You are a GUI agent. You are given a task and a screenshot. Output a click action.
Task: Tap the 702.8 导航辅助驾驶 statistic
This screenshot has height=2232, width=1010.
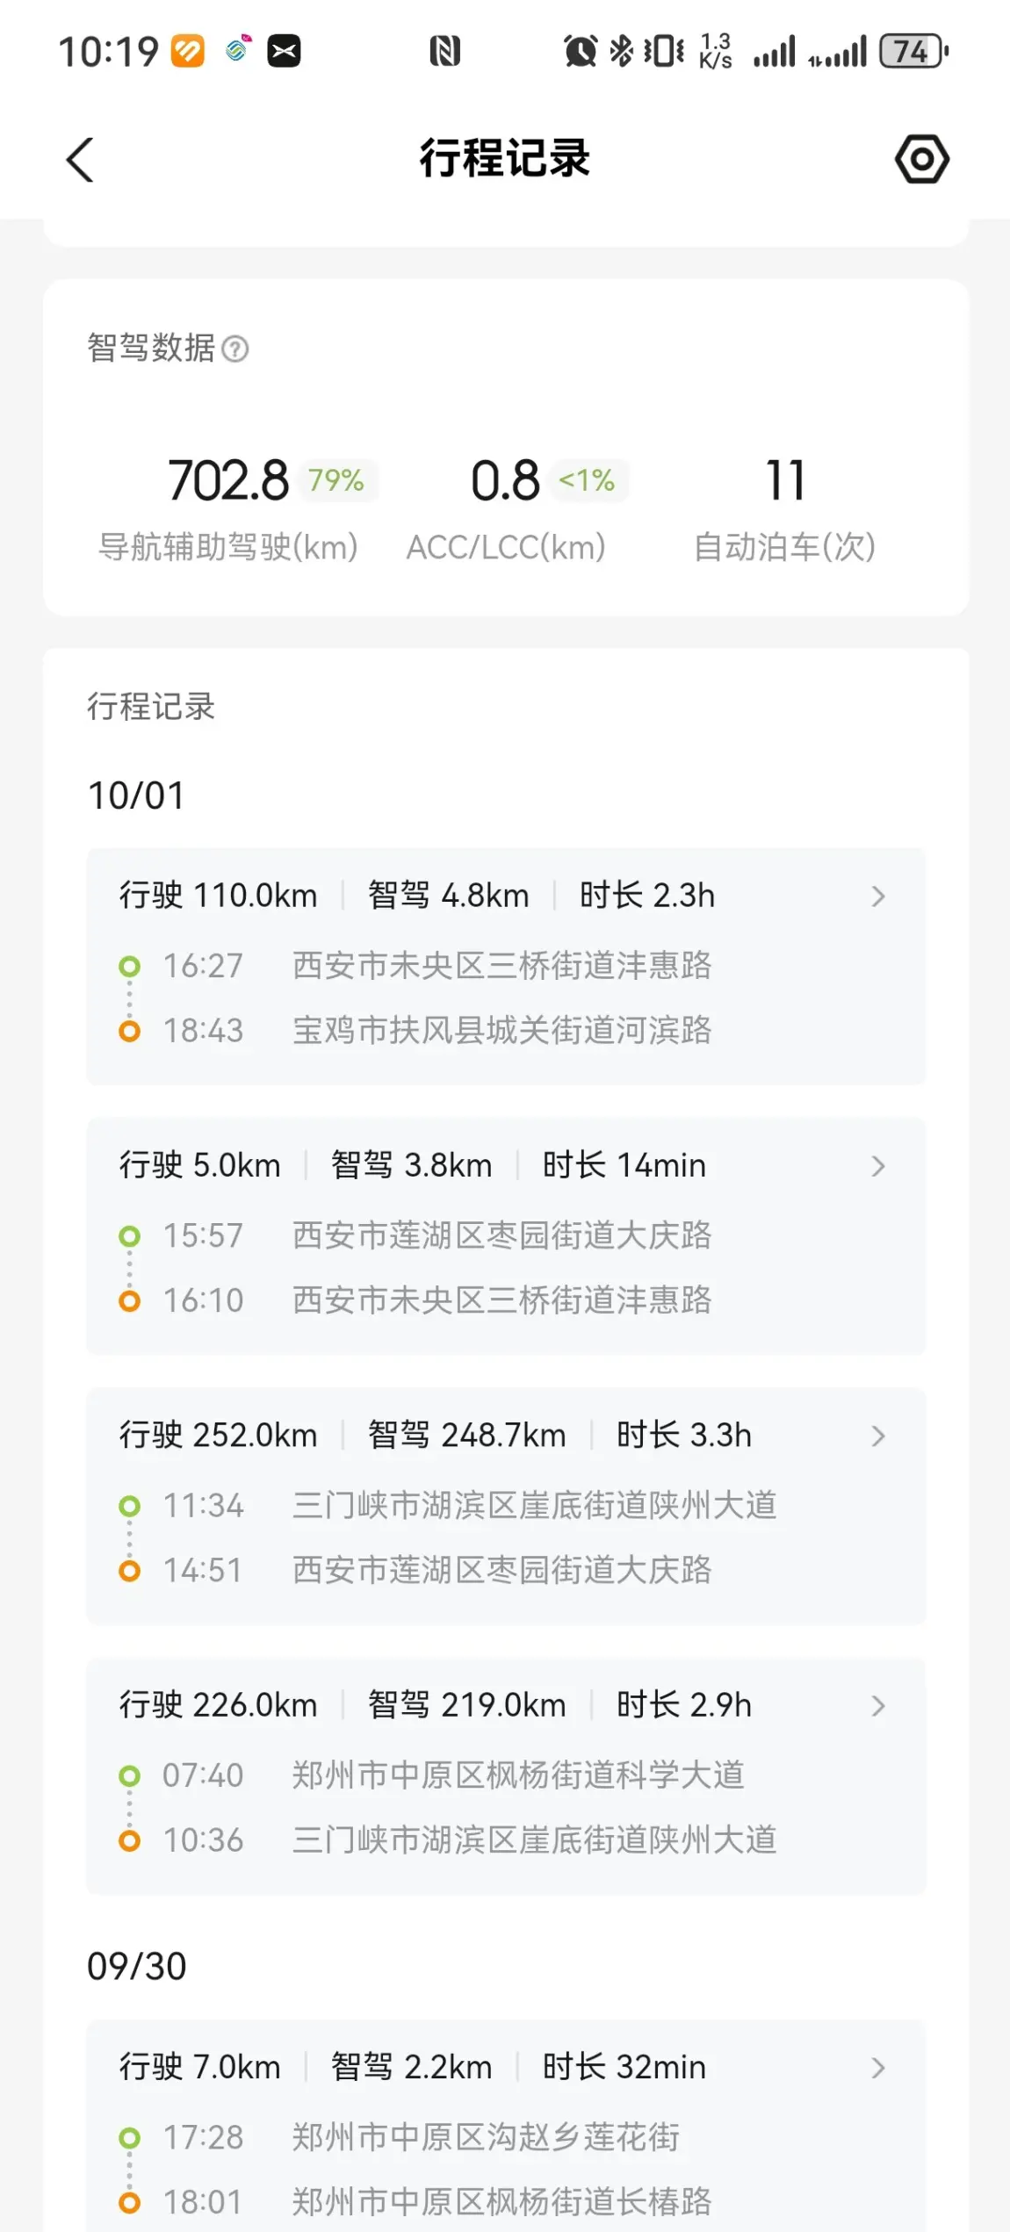pyautogui.click(x=228, y=481)
